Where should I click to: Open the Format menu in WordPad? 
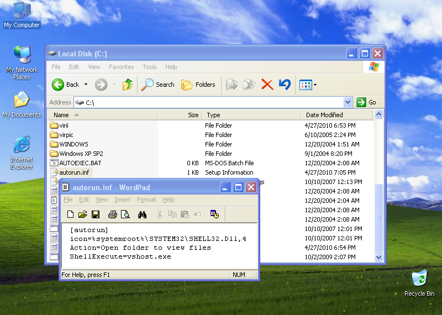[x=146, y=200]
